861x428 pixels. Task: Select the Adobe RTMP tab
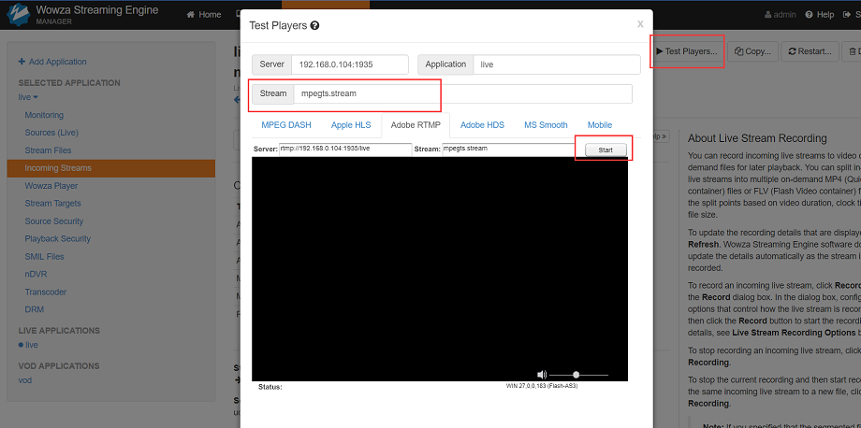pos(416,125)
